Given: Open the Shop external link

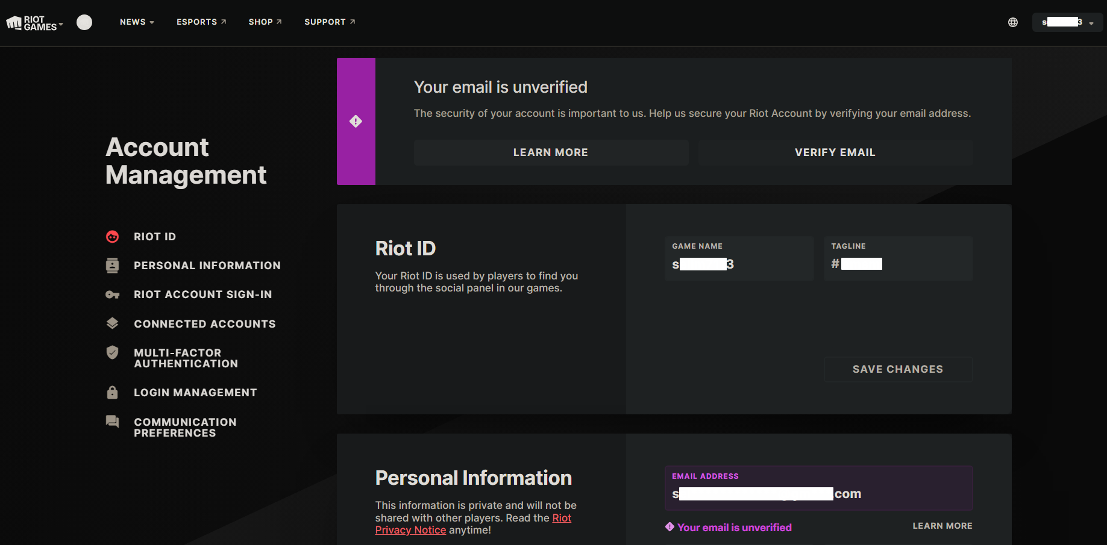Looking at the screenshot, I should [265, 22].
